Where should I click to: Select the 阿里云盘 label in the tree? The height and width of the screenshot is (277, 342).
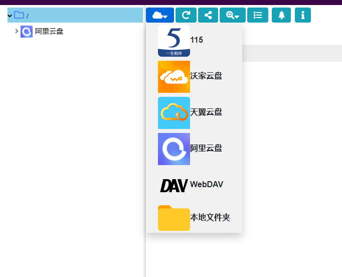[x=49, y=32]
